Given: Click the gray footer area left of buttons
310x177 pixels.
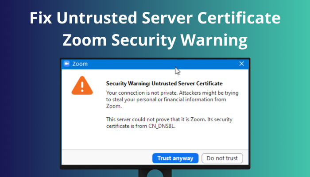Looking at the screenshot, I should [106, 158].
